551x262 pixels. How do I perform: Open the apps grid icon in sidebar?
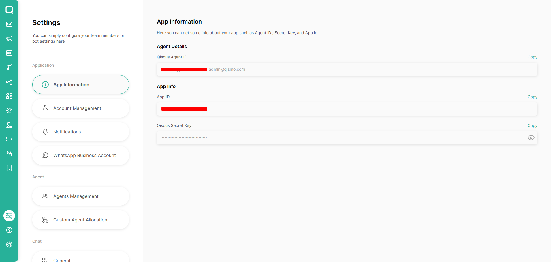coord(9,96)
